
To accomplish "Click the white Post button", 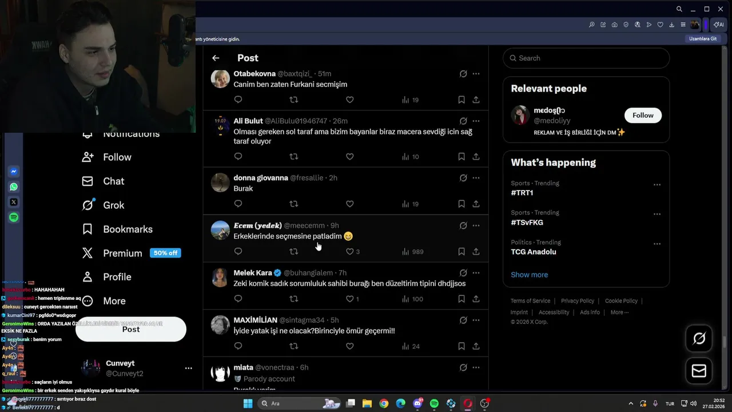I will tap(131, 329).
